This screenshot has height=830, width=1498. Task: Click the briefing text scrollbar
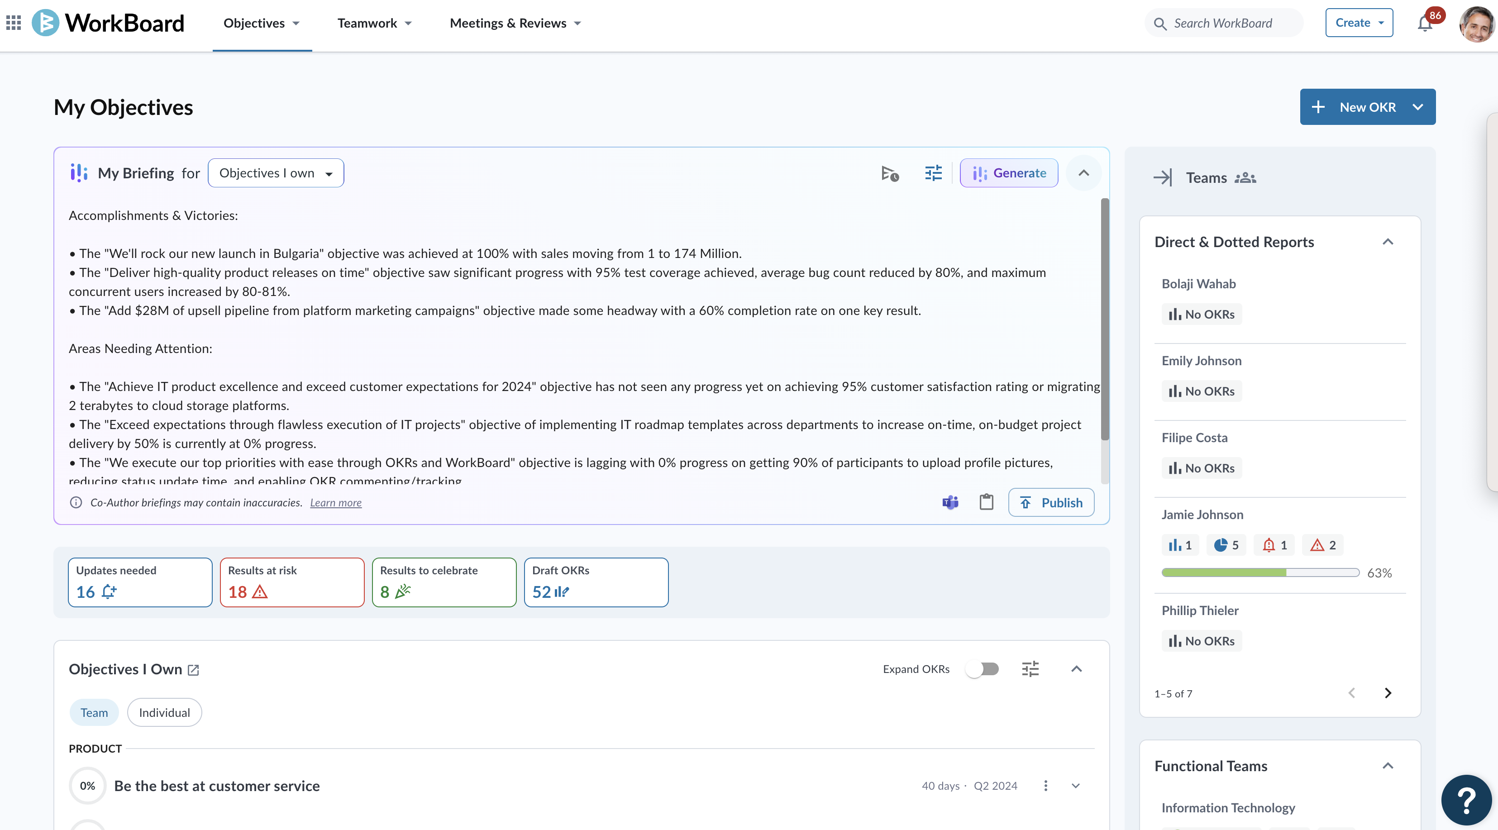(1104, 319)
